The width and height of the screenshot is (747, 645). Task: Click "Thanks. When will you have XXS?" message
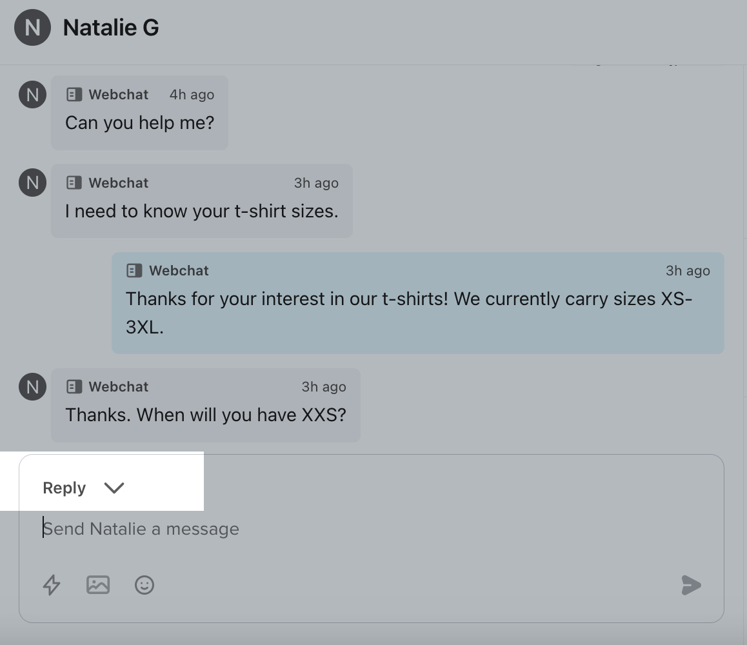tap(205, 415)
